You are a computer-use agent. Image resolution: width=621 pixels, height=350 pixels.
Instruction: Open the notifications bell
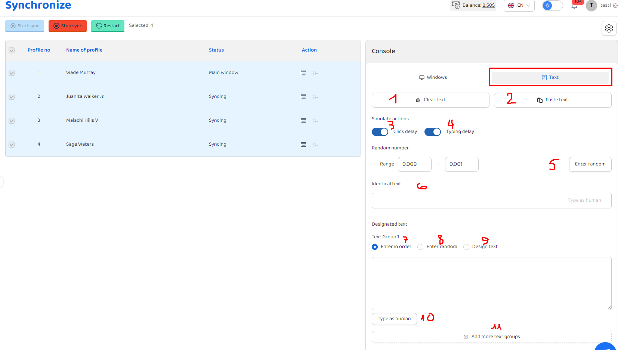point(574,6)
